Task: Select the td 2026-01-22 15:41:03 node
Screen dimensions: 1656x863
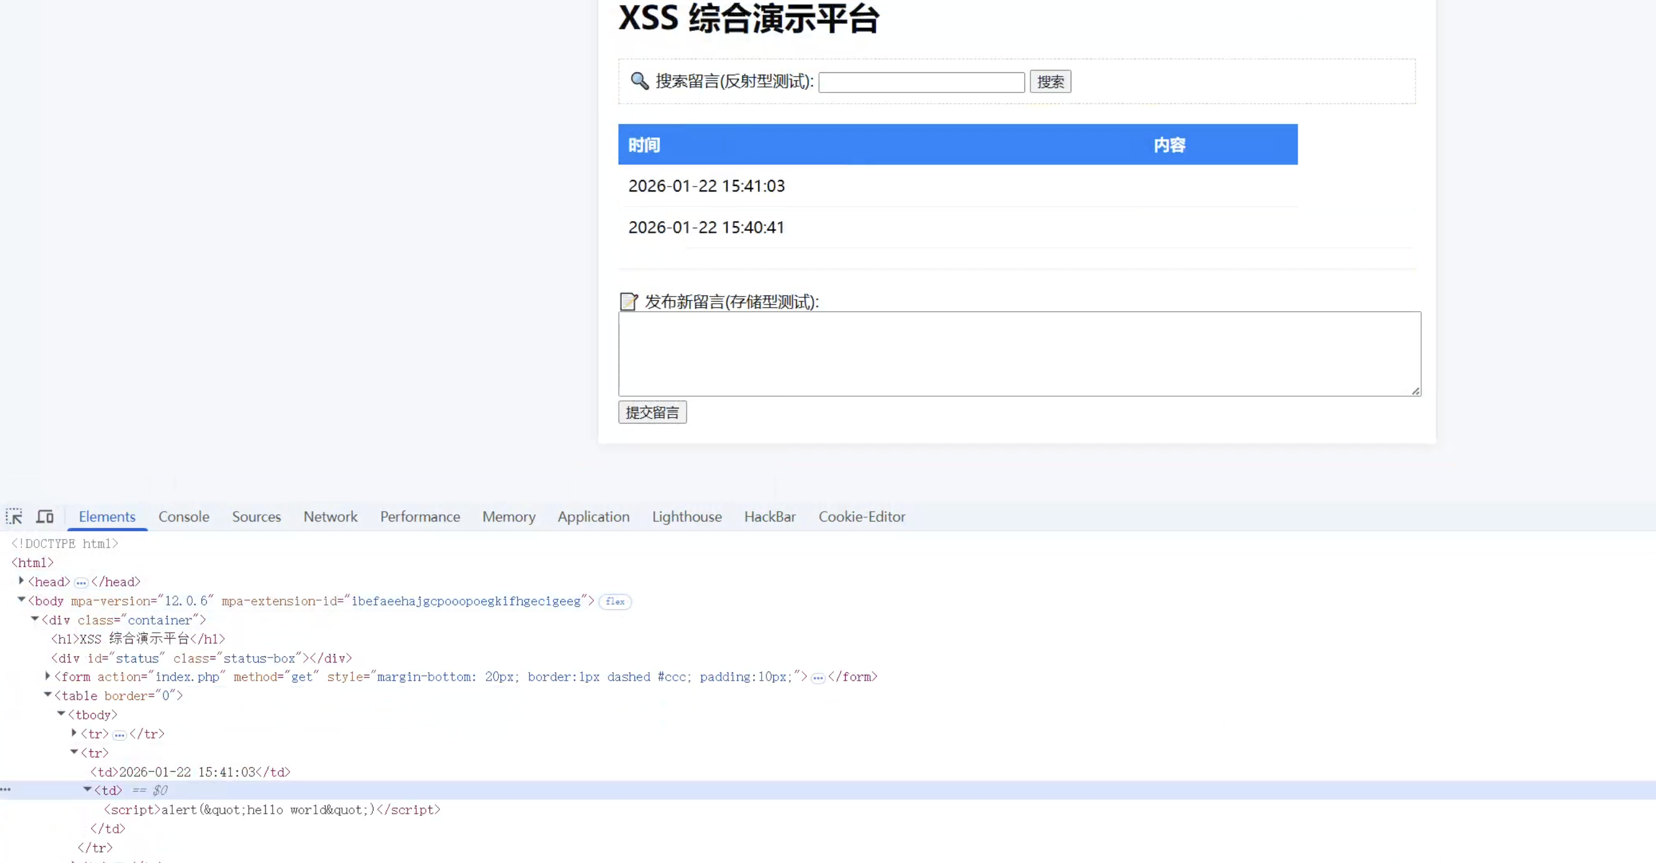Action: [190, 772]
